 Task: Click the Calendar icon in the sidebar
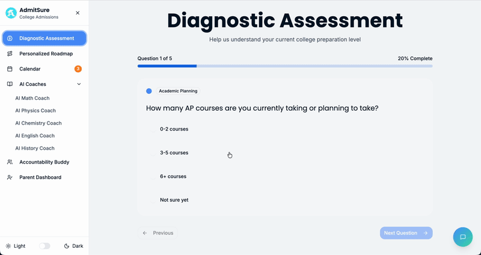pos(10,69)
